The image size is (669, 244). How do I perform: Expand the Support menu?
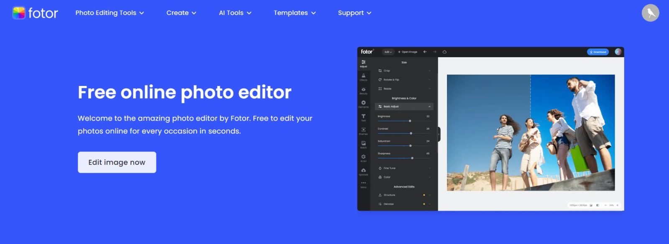(x=355, y=13)
